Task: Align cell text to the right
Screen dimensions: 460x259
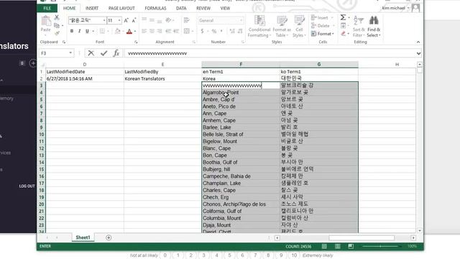Action: click(160, 31)
